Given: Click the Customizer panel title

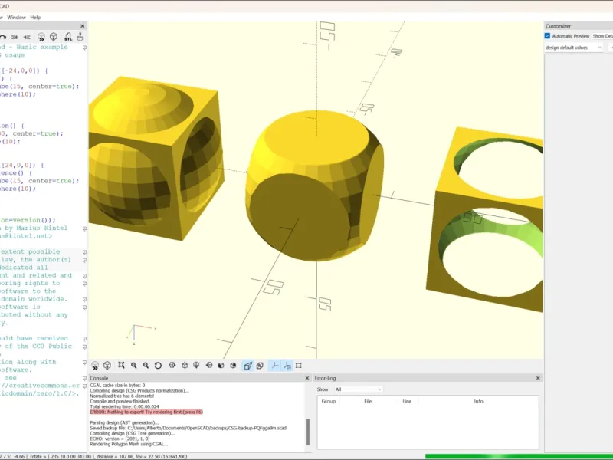Looking at the screenshot, I should click(558, 26).
